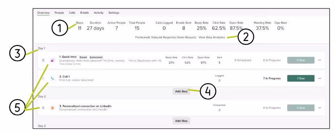Image resolution: width=335 pixels, height=132 pixels.
Task: Click the Logged 0 stat on Call 1 row
Action: click(x=220, y=78)
